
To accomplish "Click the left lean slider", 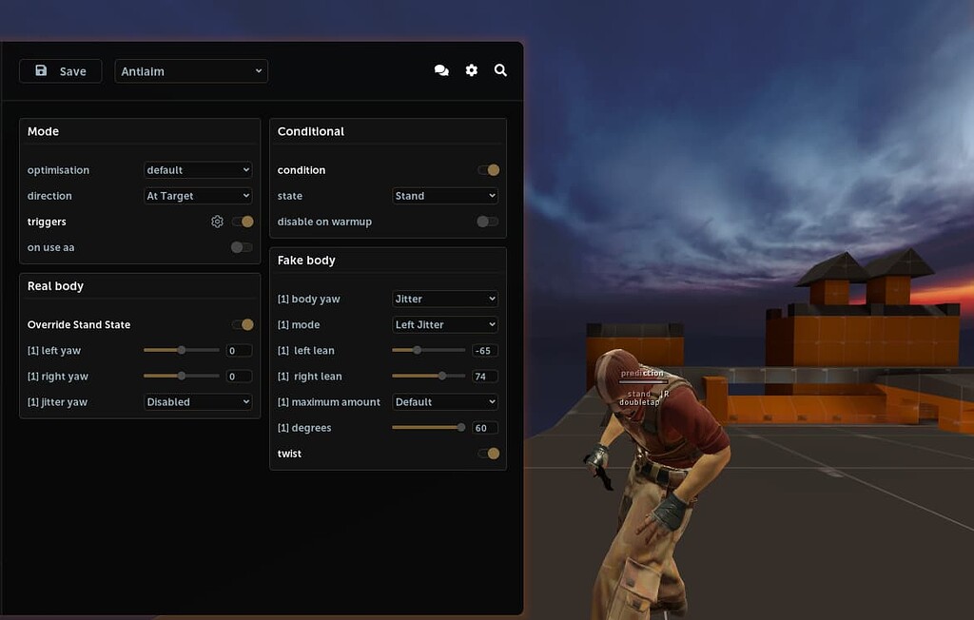I will (429, 350).
